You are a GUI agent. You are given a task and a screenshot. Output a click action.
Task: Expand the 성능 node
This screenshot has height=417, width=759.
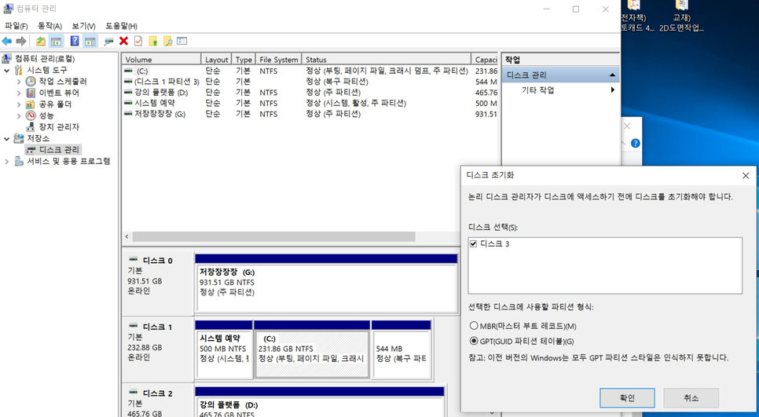19,115
